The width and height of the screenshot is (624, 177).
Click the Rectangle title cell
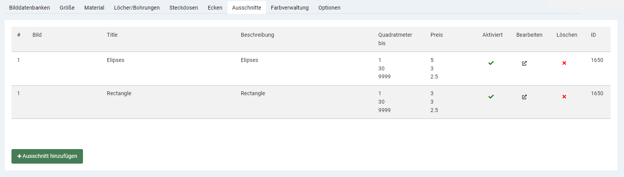point(119,93)
